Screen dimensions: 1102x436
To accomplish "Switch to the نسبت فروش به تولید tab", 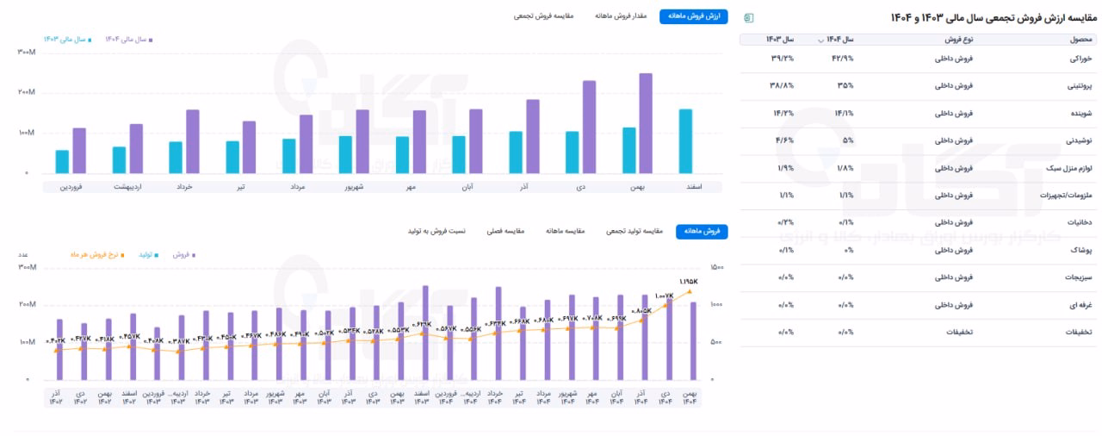I will tap(437, 232).
